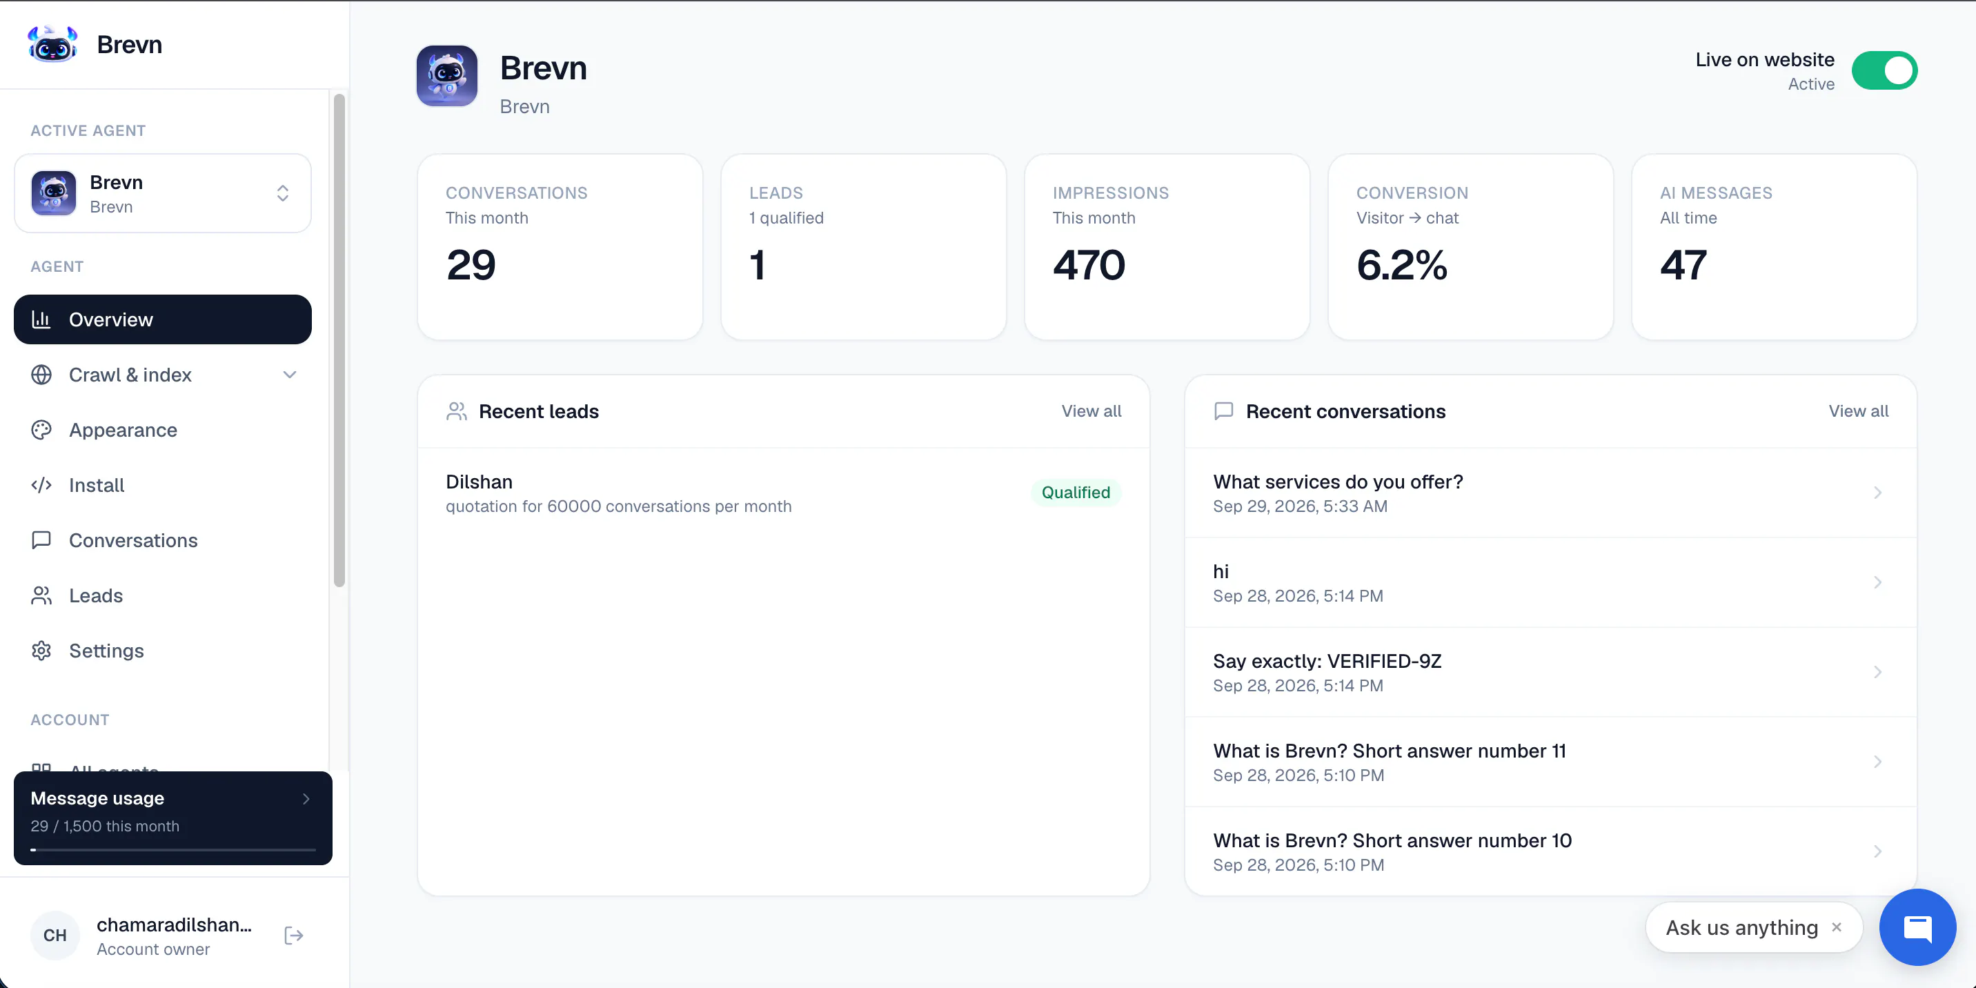
Task: Click the Brevn page title heading
Action: (x=543, y=68)
